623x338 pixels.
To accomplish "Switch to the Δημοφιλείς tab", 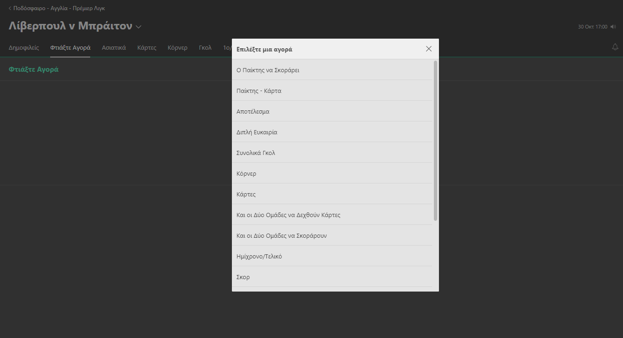I will [x=24, y=47].
